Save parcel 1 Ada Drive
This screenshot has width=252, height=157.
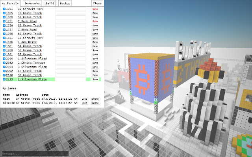pos(95,42)
